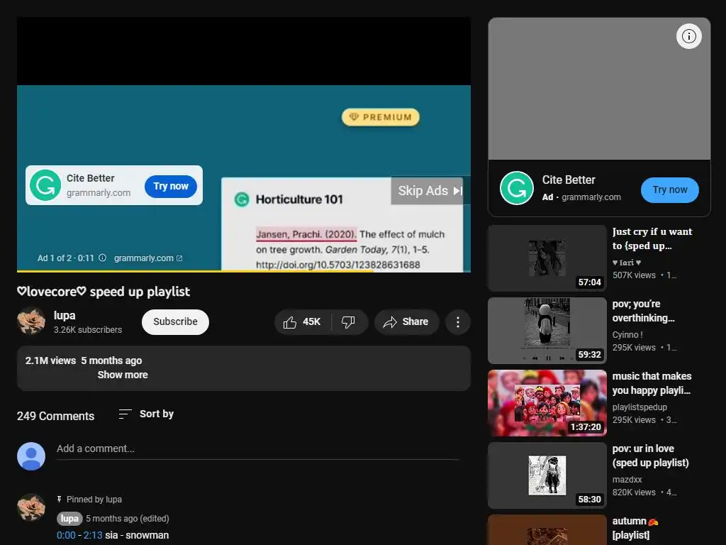Screen dimensions: 726x545
Task: Jump to 2:13 timestamp in comment
Action: pos(93,535)
